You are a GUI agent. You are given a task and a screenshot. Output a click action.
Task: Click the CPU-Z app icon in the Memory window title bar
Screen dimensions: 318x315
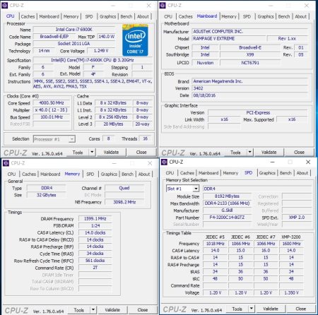(x=6, y=163)
